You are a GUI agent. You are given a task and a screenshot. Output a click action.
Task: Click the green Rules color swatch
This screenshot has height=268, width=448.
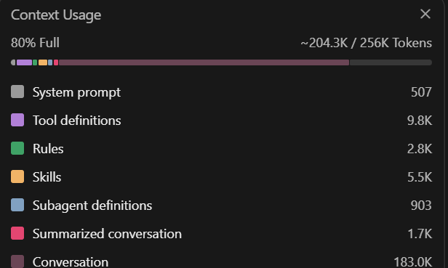[x=17, y=148]
